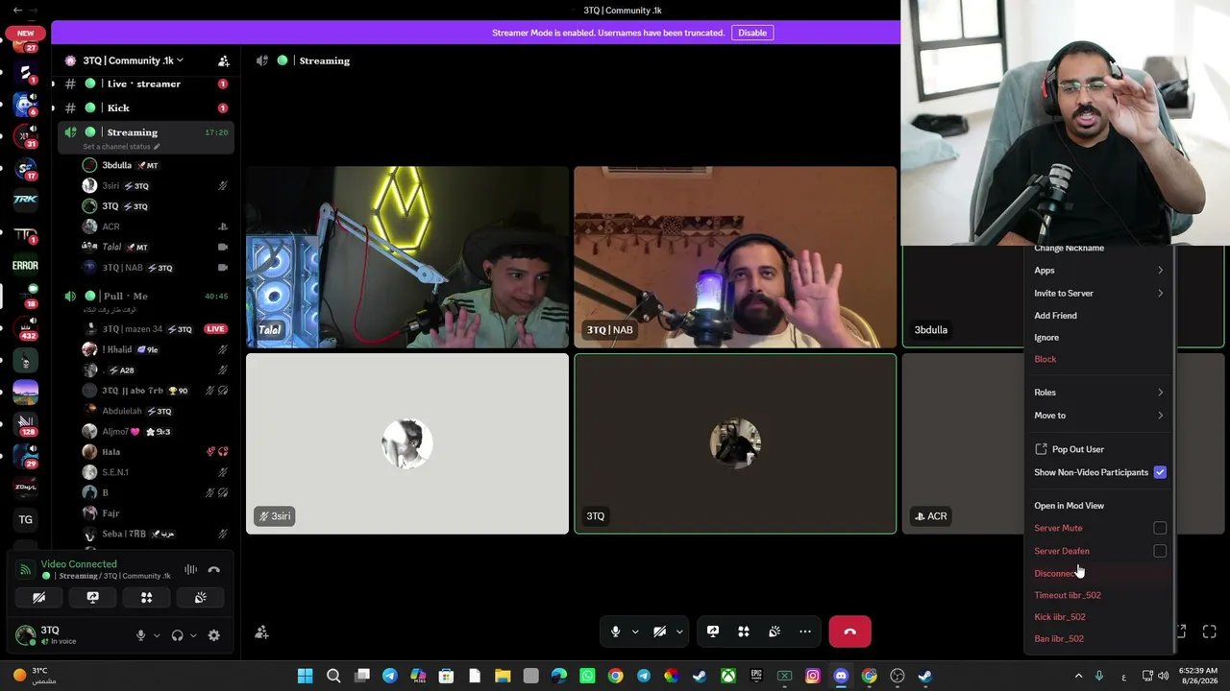
Task: Enter full screen for the call view
Action: pos(1210,631)
